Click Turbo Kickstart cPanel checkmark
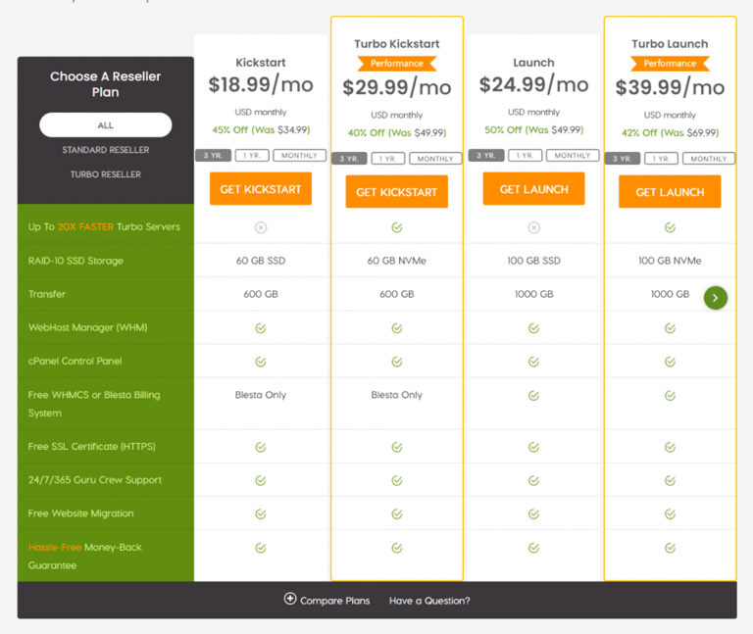 coord(397,362)
